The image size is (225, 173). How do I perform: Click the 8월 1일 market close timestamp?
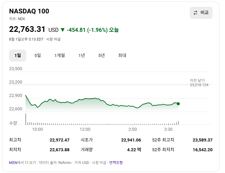tap(35, 39)
